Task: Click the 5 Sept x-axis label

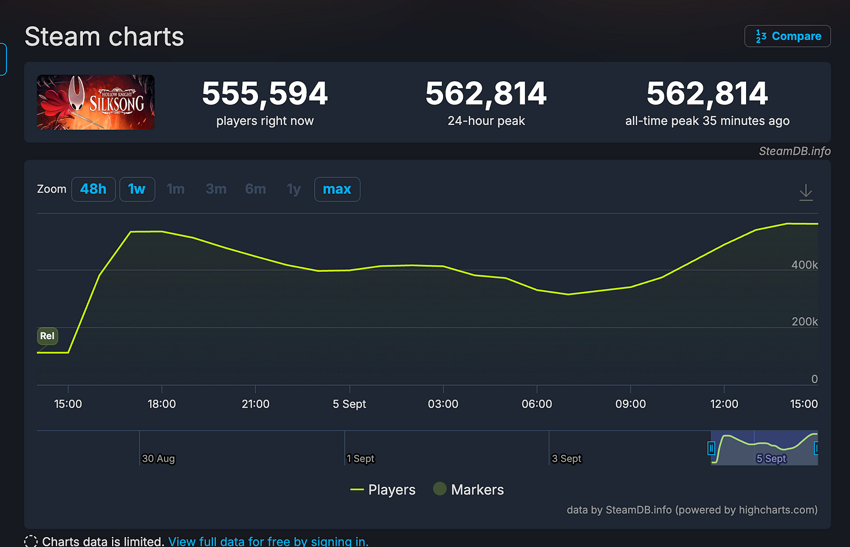Action: [349, 404]
